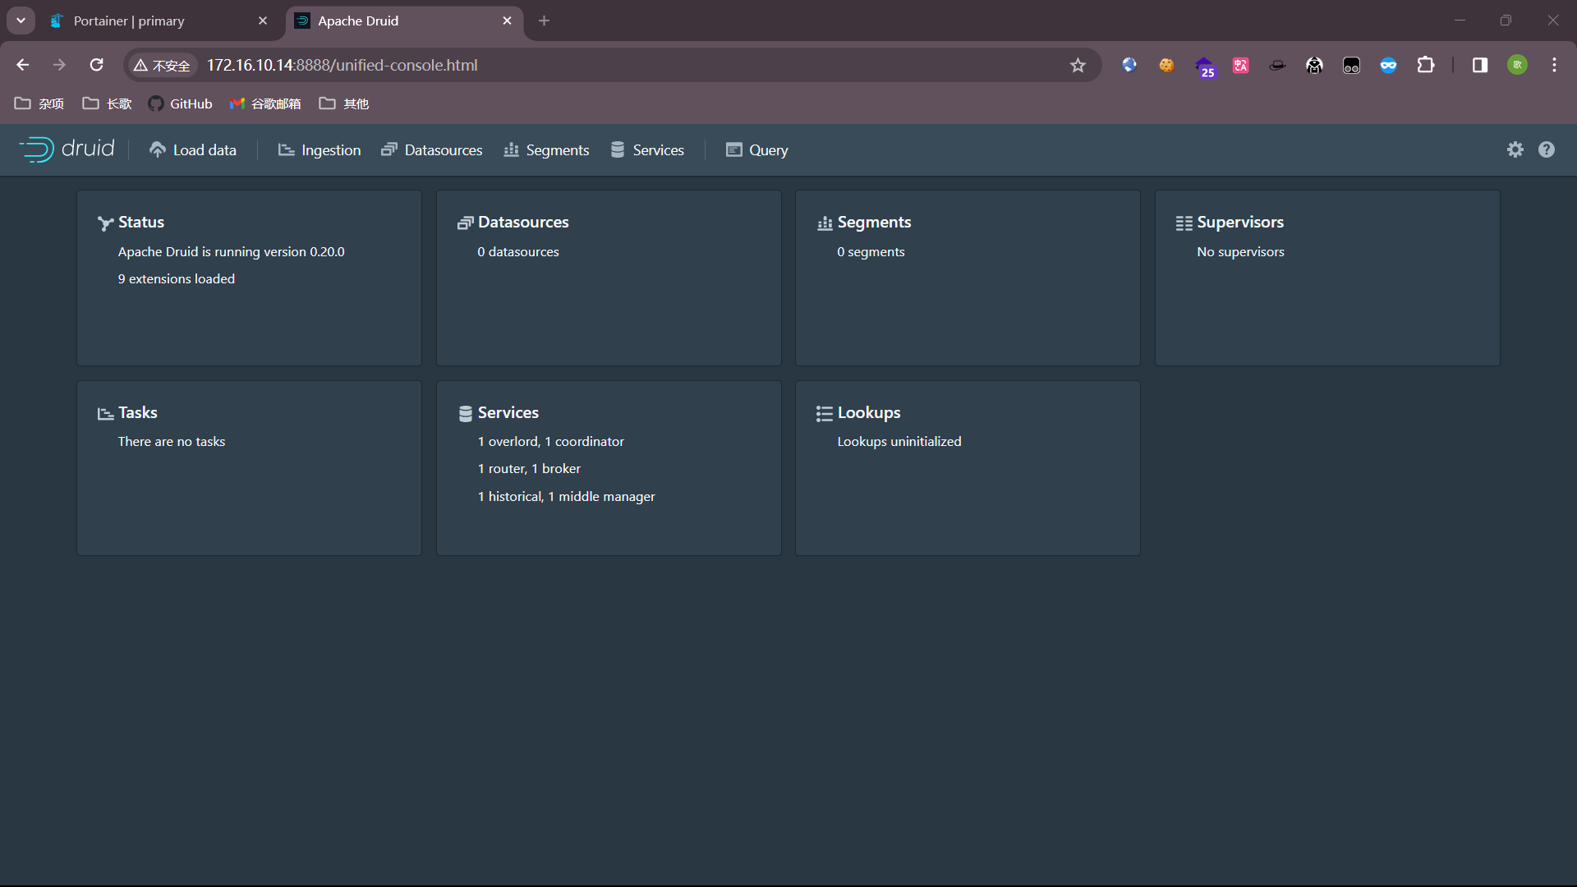Open the 长歌 bookmarks folder
This screenshot has width=1577, height=887.
(x=108, y=103)
